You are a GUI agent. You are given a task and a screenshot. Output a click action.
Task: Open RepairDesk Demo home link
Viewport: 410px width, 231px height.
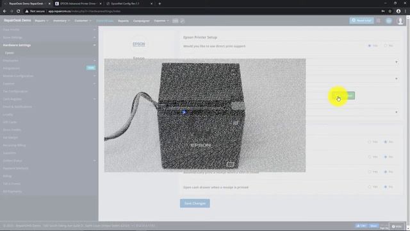click(x=17, y=21)
